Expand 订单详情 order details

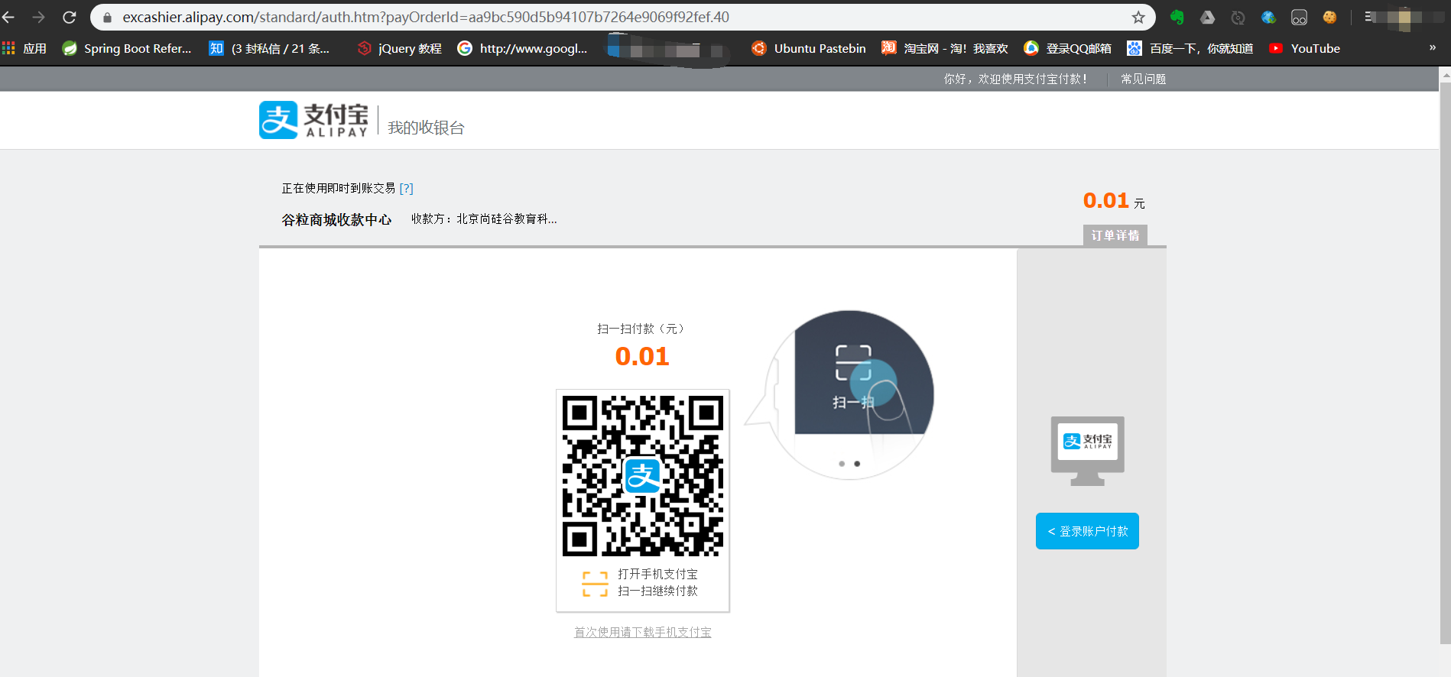pos(1115,235)
